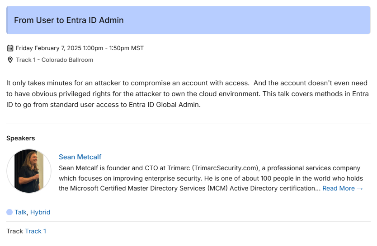Open Sean Metcalf's speaker profile link

(x=80, y=157)
